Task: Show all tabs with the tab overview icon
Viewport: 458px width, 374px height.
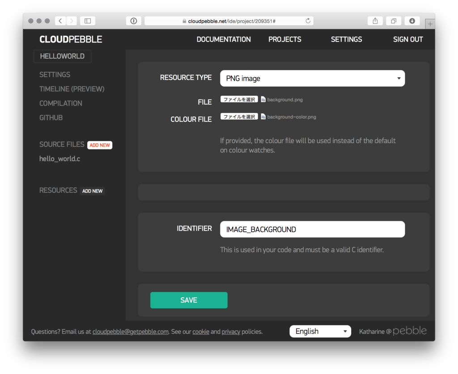Action: pyautogui.click(x=394, y=21)
